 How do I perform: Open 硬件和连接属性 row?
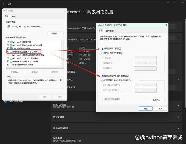116,128
